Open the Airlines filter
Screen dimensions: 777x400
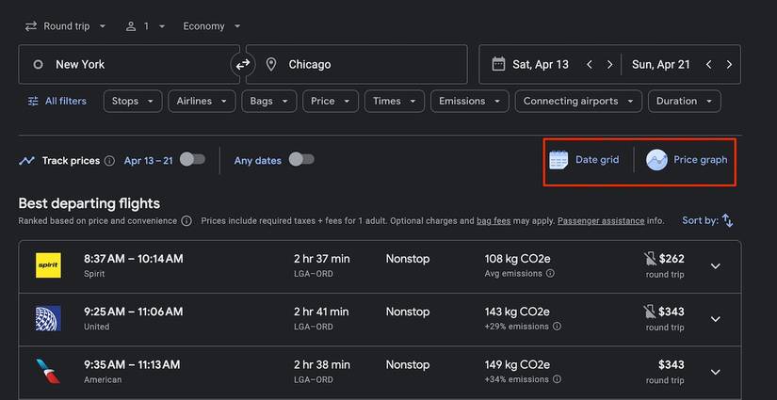pos(202,102)
